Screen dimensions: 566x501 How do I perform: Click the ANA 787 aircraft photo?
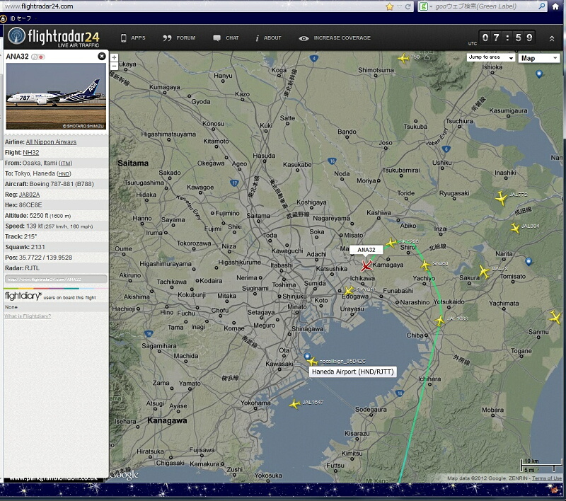[57, 96]
